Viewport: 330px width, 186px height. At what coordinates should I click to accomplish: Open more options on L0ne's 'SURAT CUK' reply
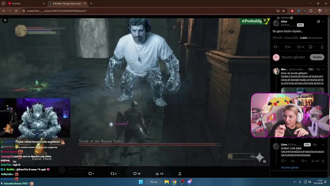[323, 145]
